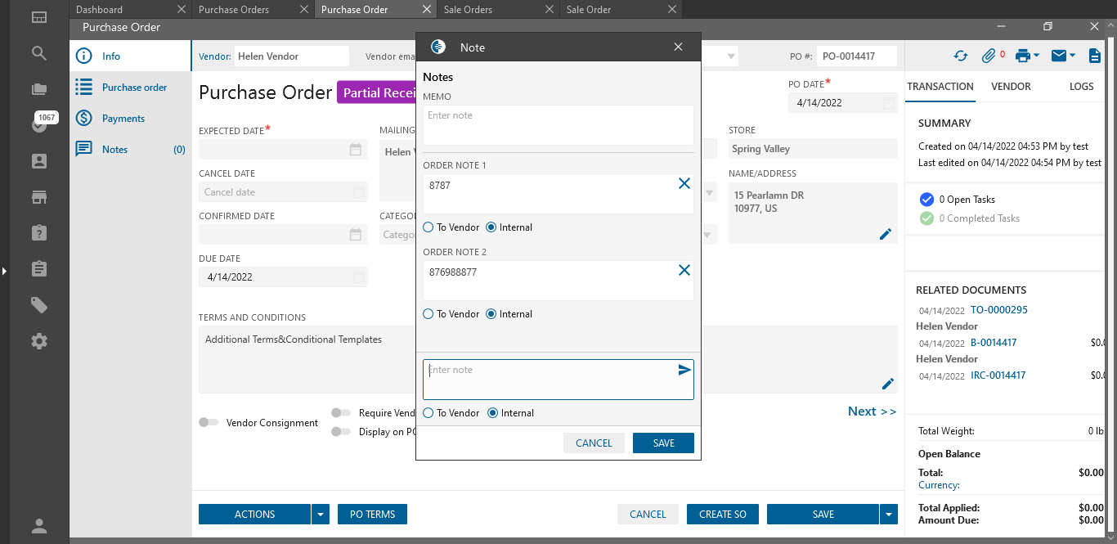Open the document icon in header
The height and width of the screenshot is (544, 1117).
coord(1095,56)
